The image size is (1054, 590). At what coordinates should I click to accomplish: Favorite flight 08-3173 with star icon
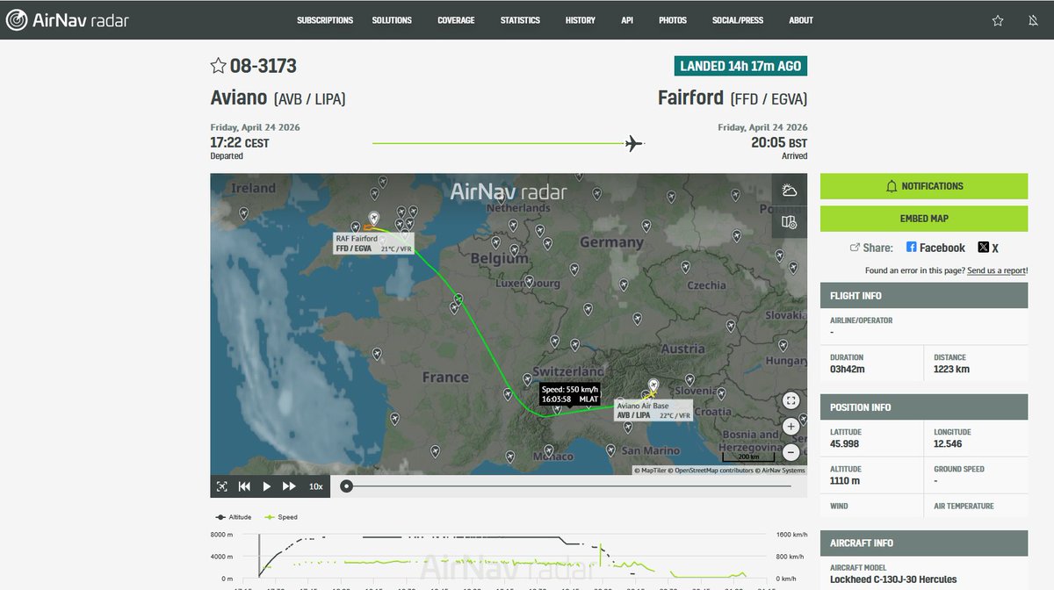[x=218, y=66]
